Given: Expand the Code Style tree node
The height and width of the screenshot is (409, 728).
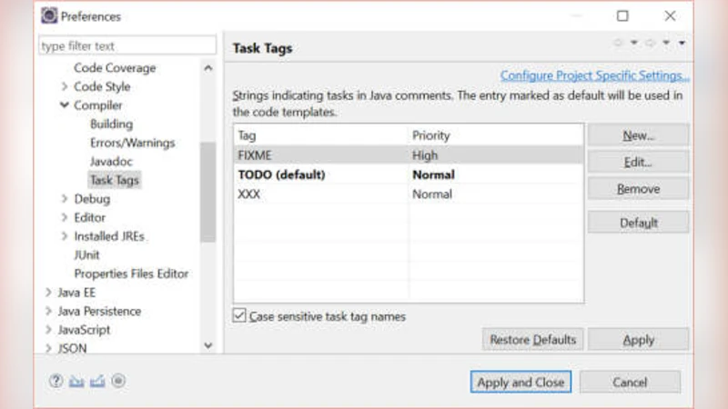Looking at the screenshot, I should [x=64, y=87].
